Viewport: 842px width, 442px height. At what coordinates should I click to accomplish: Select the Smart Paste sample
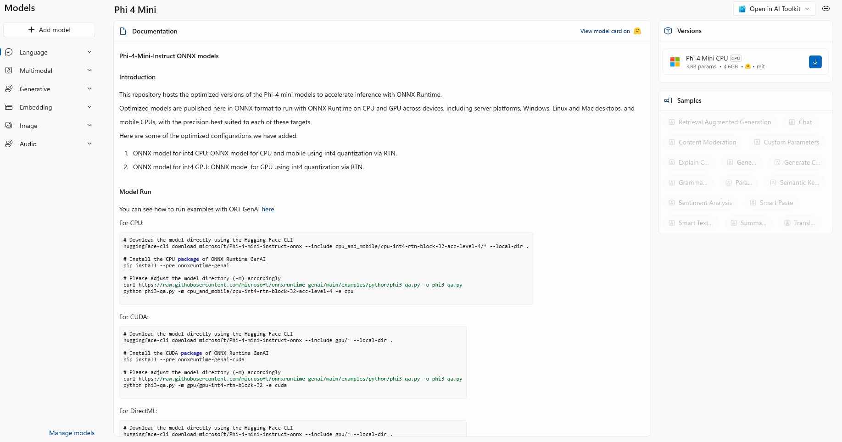click(771, 203)
